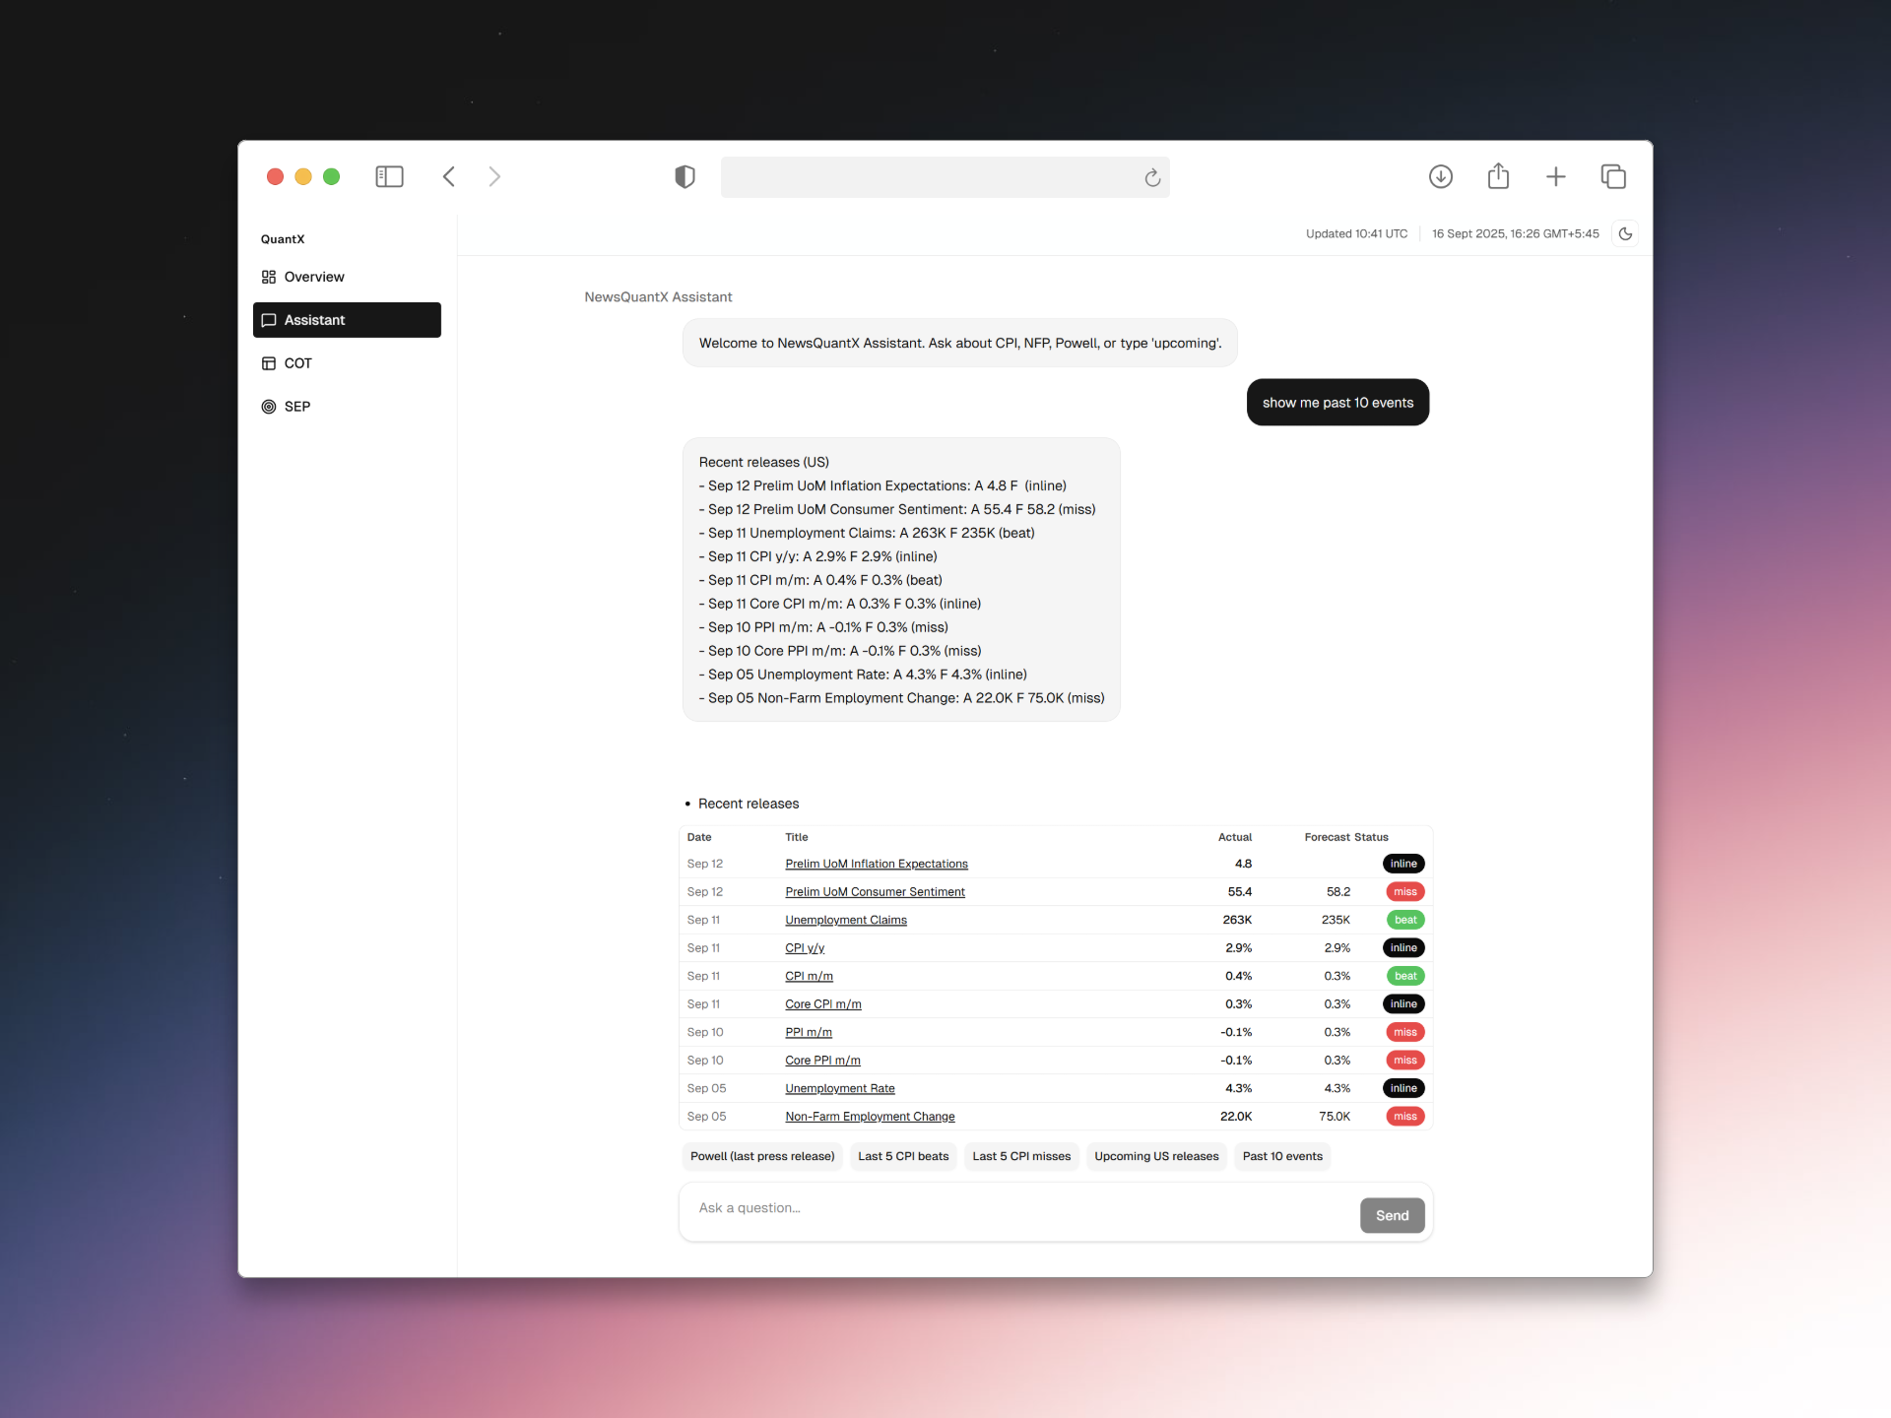Switch to the COT sidebar section
Screen dimensions: 1891x1418
tap(297, 363)
